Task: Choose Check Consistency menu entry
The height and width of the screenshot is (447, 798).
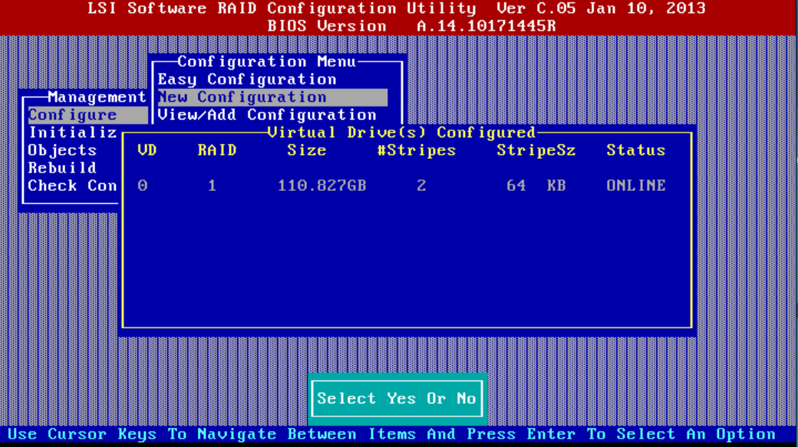Action: click(71, 186)
